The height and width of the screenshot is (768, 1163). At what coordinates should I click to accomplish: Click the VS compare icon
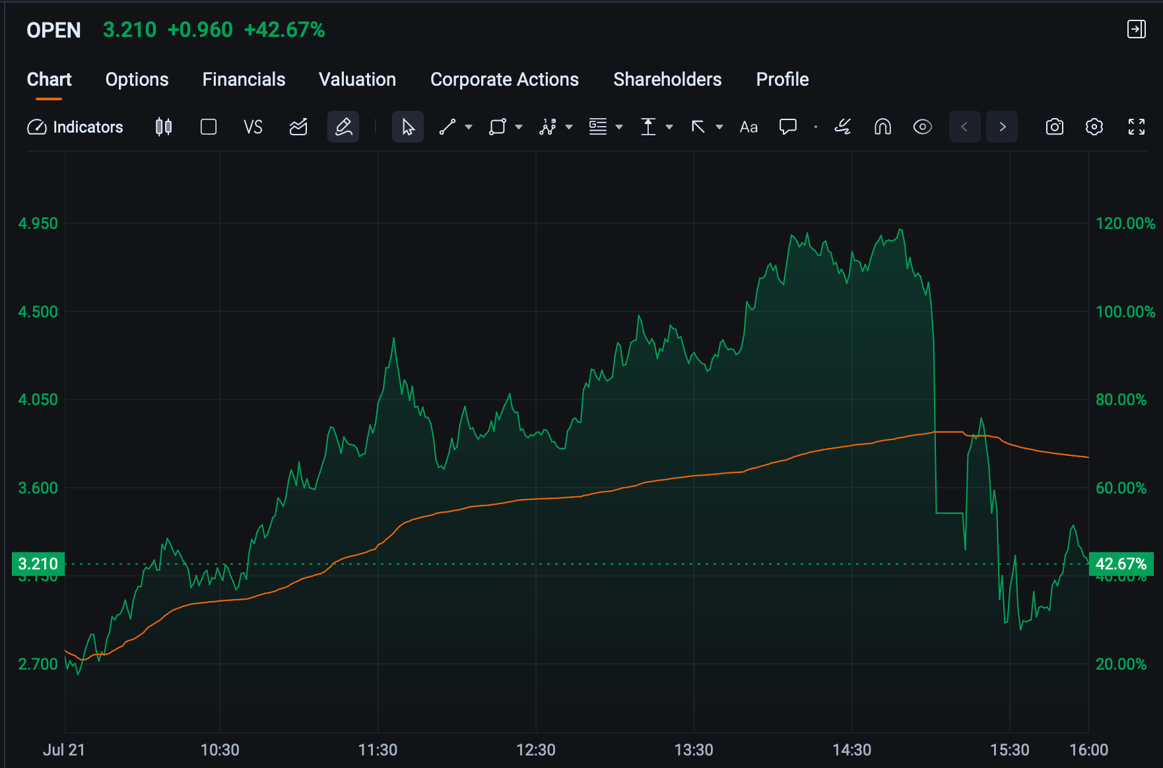(253, 127)
